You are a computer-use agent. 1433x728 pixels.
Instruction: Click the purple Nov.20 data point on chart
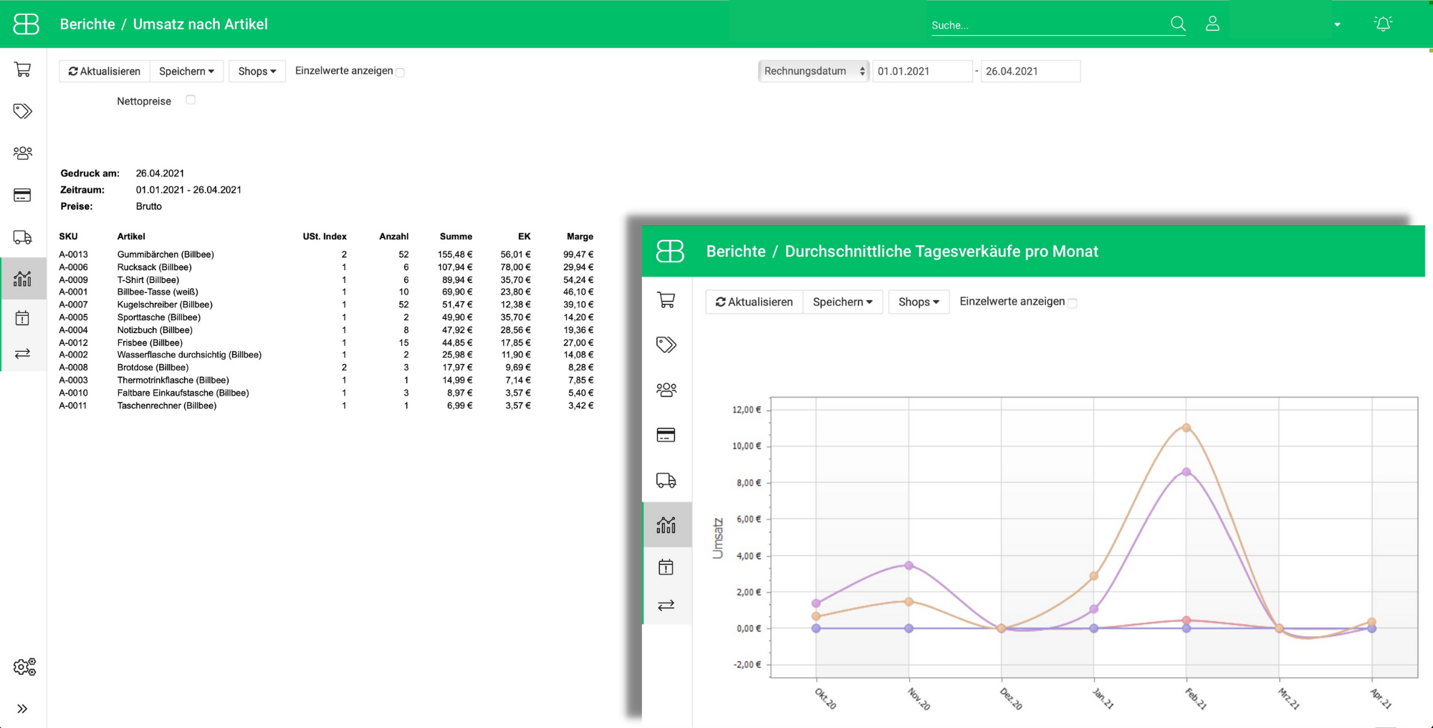coord(909,565)
